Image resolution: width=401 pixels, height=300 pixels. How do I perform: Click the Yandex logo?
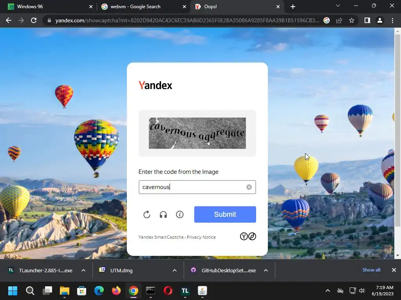(x=155, y=85)
